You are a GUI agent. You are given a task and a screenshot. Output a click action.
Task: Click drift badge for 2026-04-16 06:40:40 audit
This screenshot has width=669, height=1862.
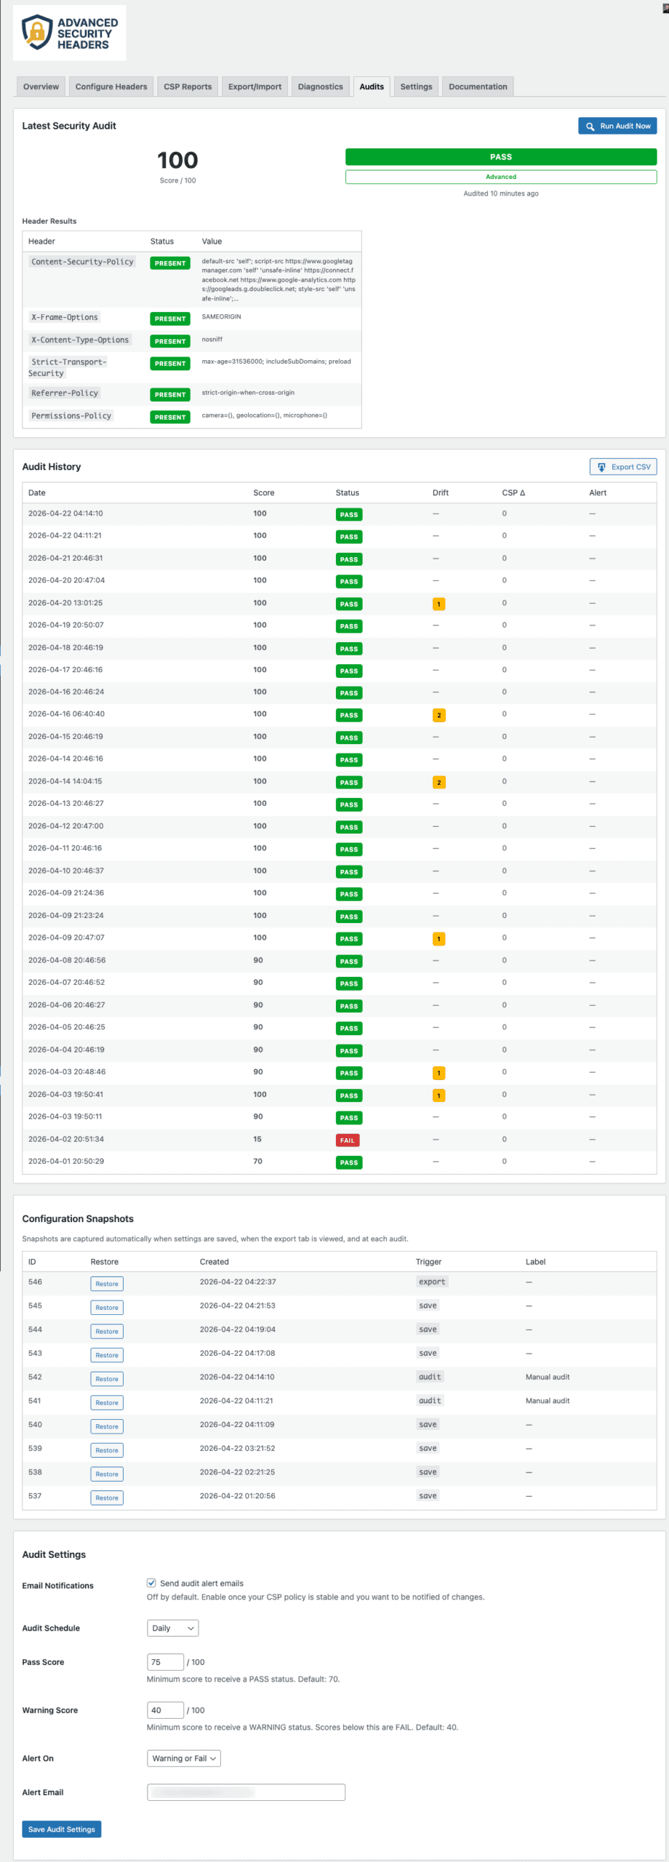438,715
